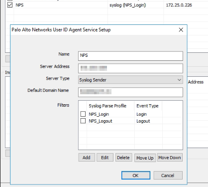Image resolution: width=208 pixels, height=187 pixels.
Task: Move the selected filter up
Action: (145, 158)
